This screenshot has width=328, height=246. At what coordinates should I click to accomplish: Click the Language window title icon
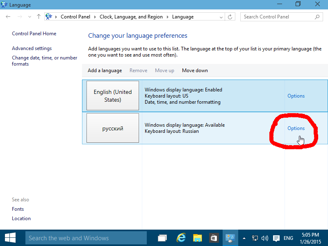4,5
